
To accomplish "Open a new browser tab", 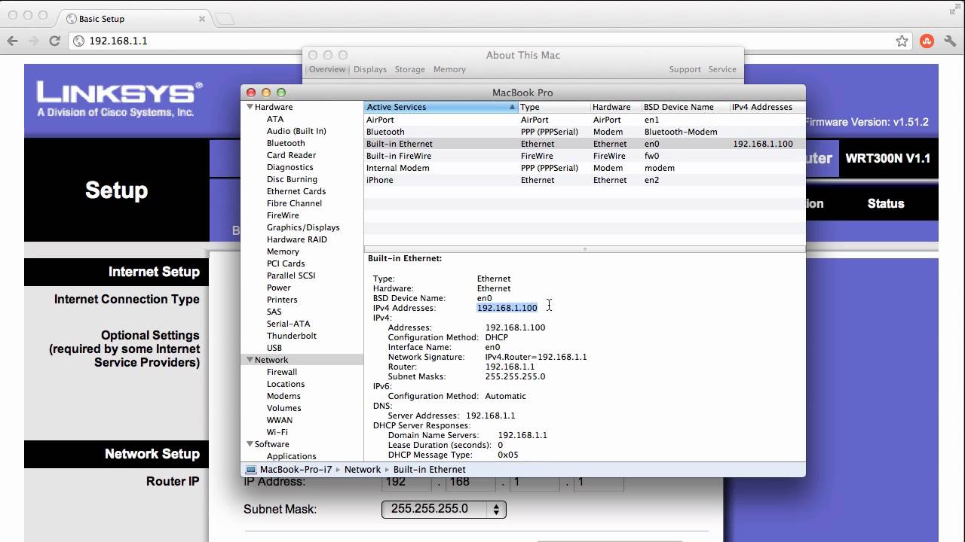I will (x=225, y=19).
